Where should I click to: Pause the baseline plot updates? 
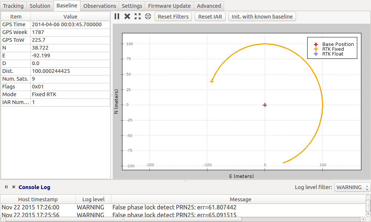pos(117,16)
